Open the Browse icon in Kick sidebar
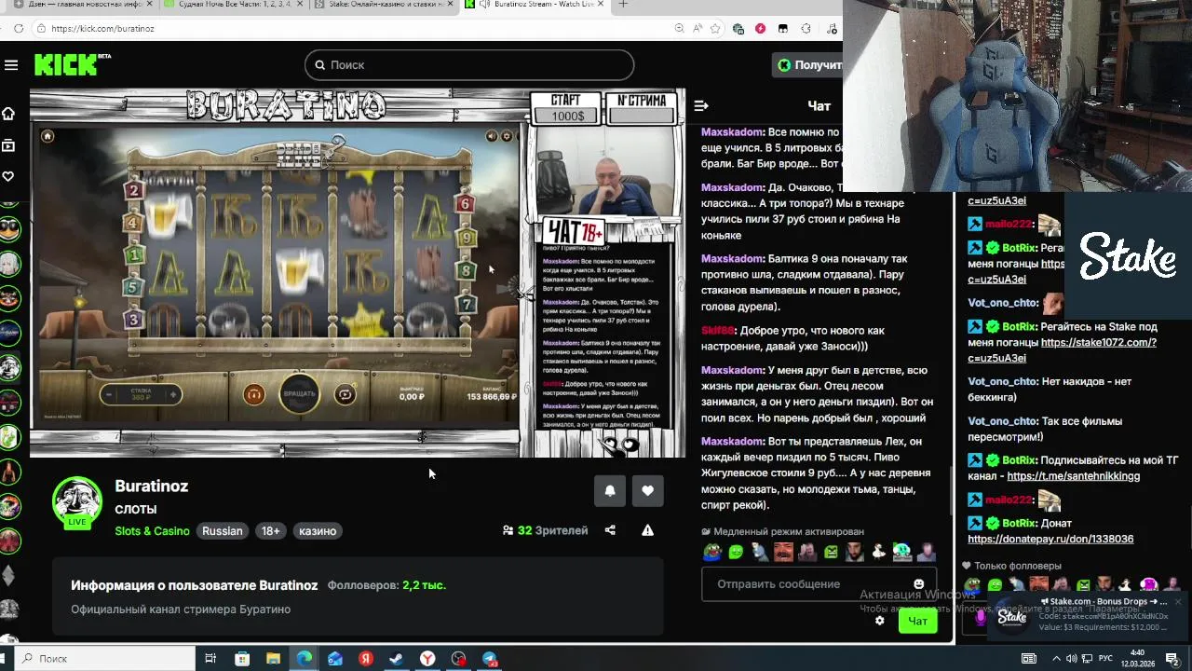 (8, 145)
